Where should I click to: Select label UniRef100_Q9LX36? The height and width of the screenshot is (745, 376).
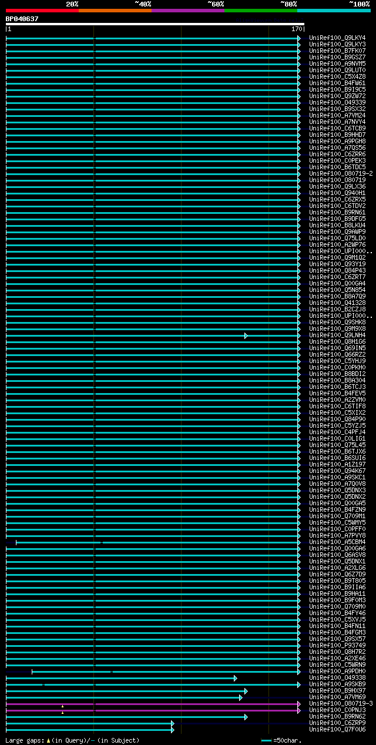click(x=337, y=187)
